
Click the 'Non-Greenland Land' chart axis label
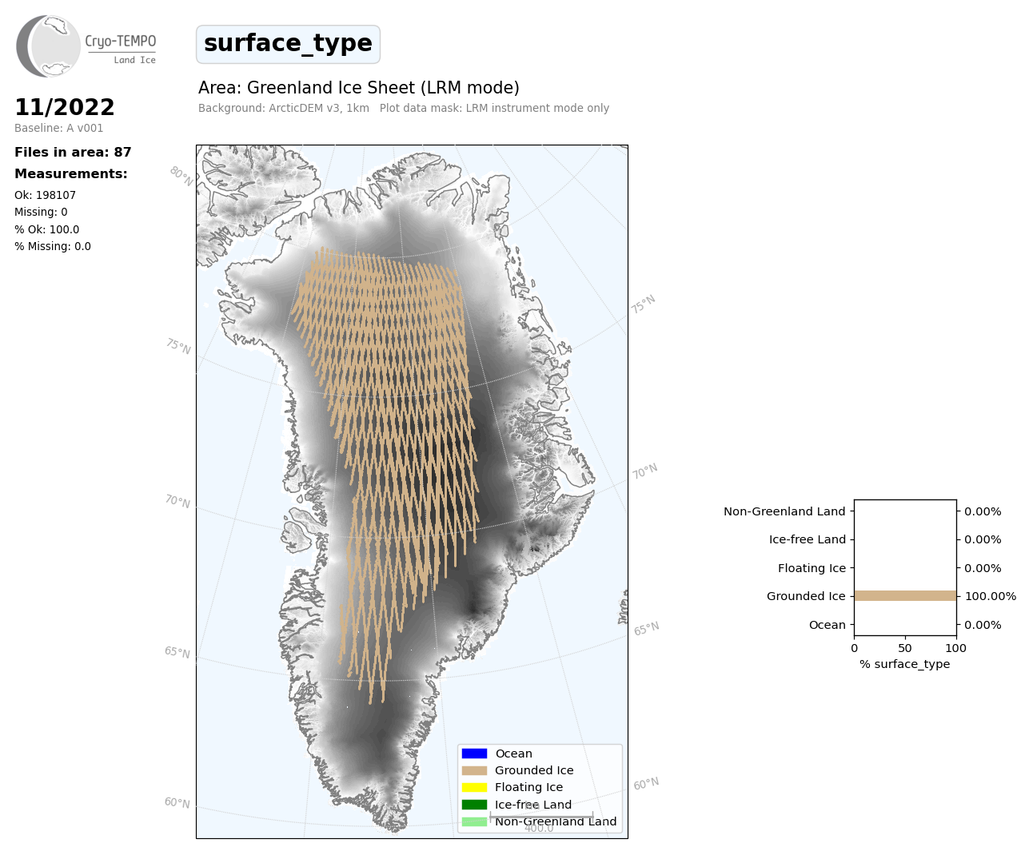click(784, 511)
